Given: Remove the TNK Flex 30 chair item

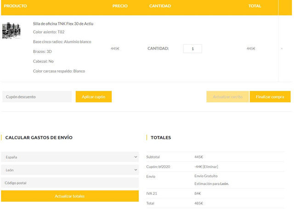Looking at the screenshot, I should [x=282, y=49].
